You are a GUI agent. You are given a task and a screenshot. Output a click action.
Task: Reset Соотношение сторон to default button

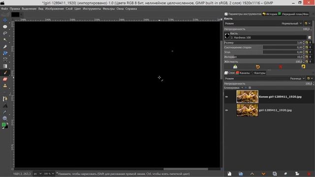tap(307, 47)
